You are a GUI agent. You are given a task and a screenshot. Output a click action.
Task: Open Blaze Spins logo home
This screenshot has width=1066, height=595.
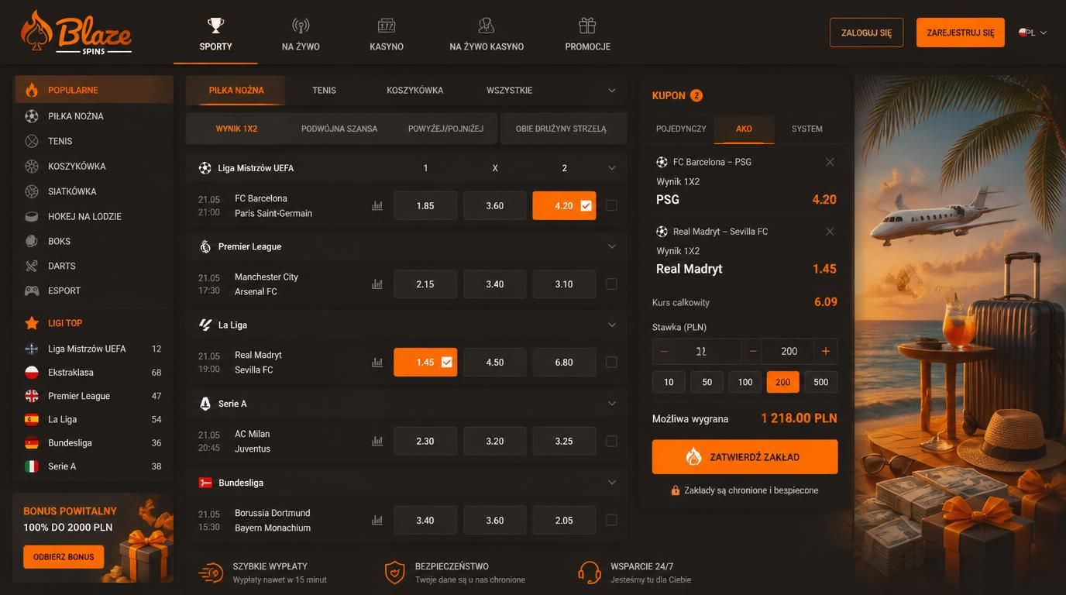[x=76, y=33]
